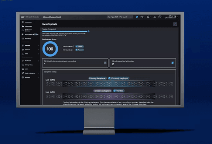Select the All policies verified card

(x=143, y=63)
